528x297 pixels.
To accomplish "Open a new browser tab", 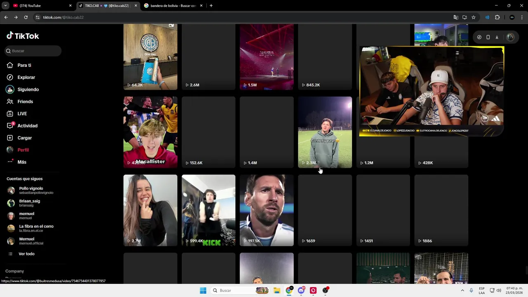I will (211, 6).
